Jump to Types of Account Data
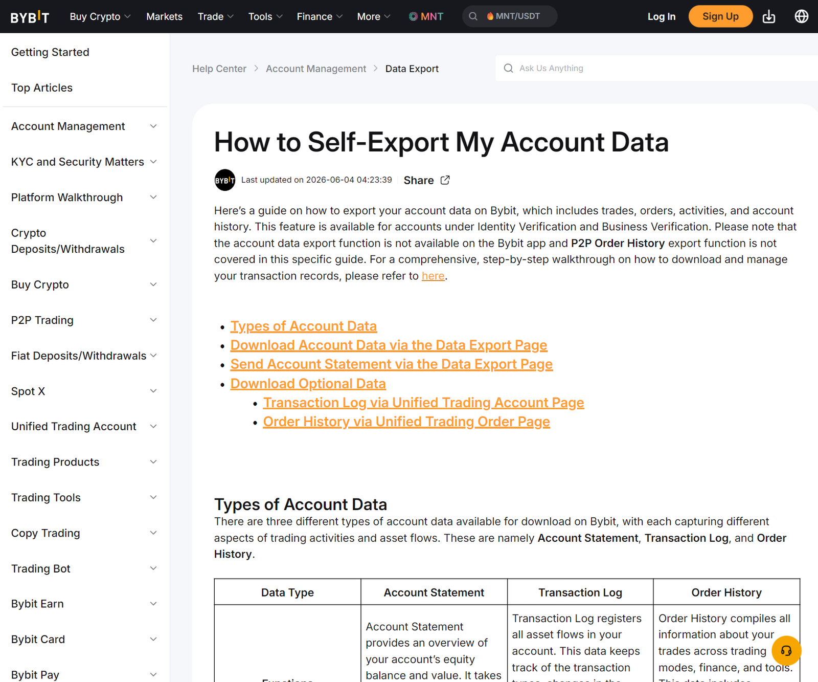This screenshot has height=682, width=818. coord(304,326)
